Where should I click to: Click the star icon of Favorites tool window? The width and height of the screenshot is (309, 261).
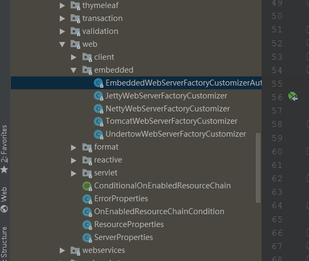click(x=4, y=170)
